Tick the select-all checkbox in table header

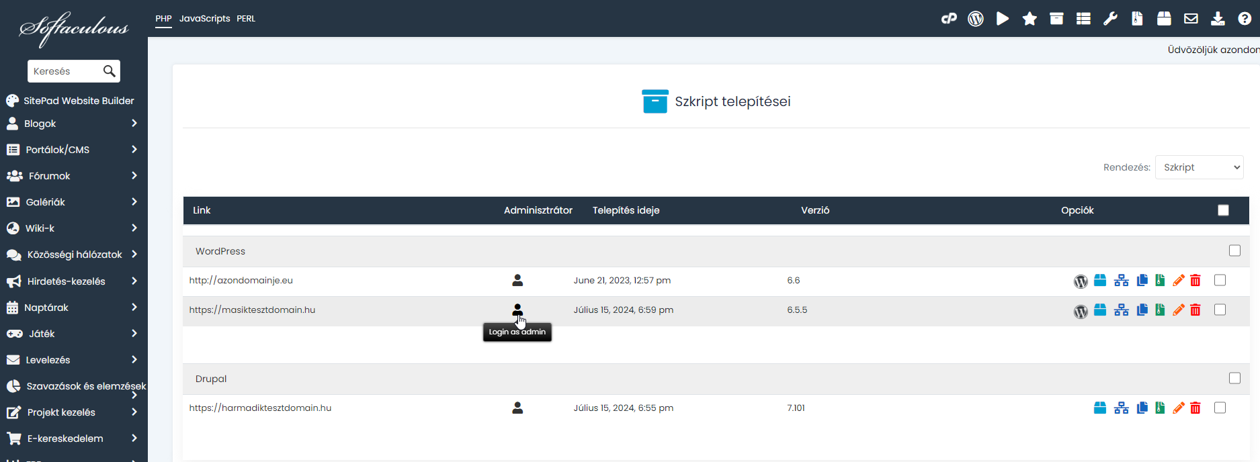(1223, 210)
